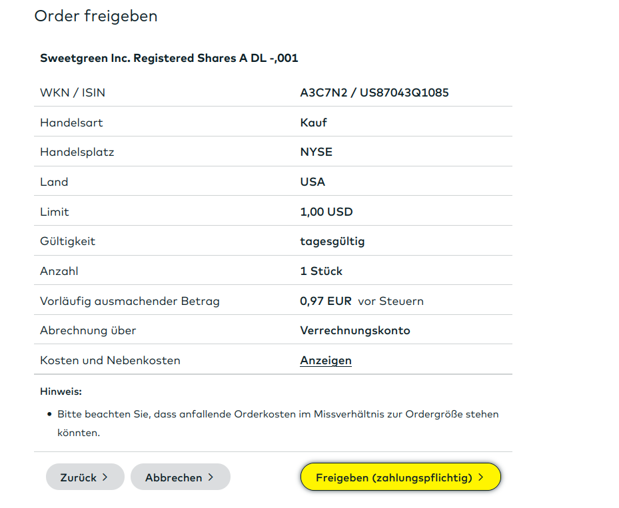Image resolution: width=619 pixels, height=508 pixels.
Task: Click the Land value USA
Action: 312,182
